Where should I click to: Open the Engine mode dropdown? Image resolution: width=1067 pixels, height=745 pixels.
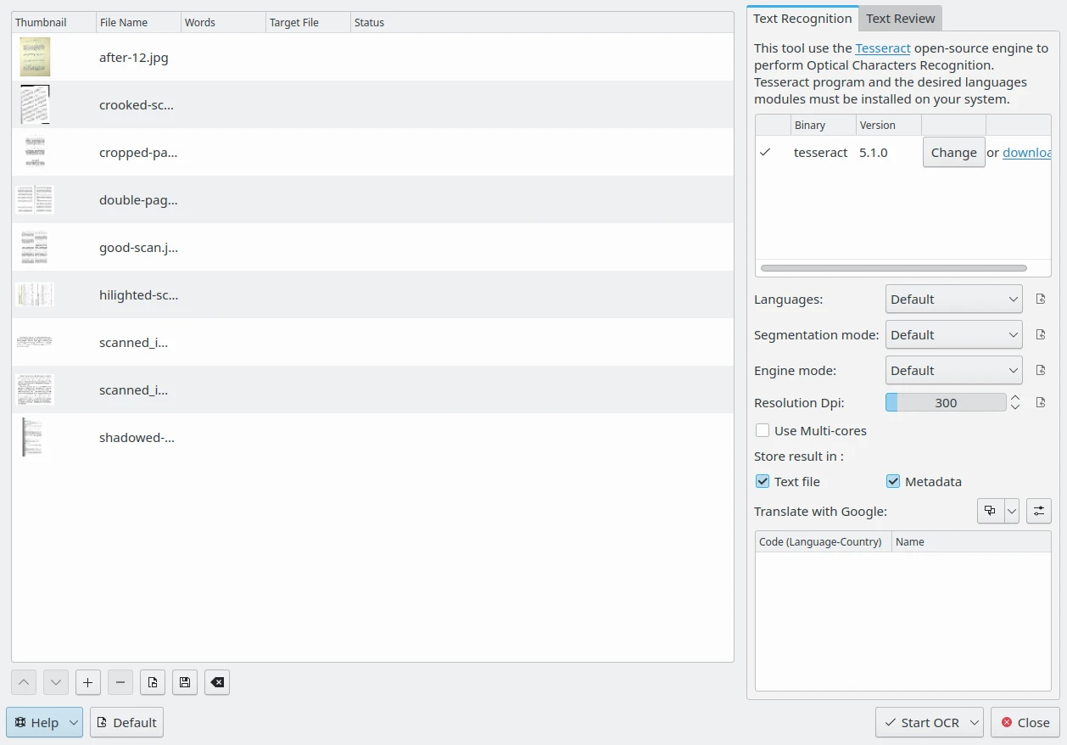click(x=953, y=370)
